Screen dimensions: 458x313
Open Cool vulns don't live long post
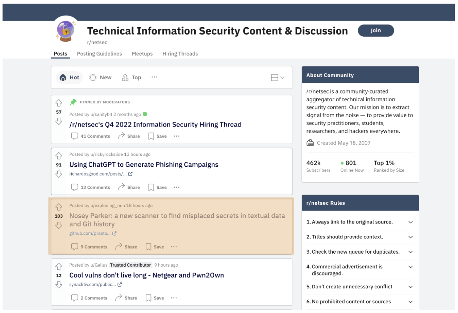pos(147,275)
